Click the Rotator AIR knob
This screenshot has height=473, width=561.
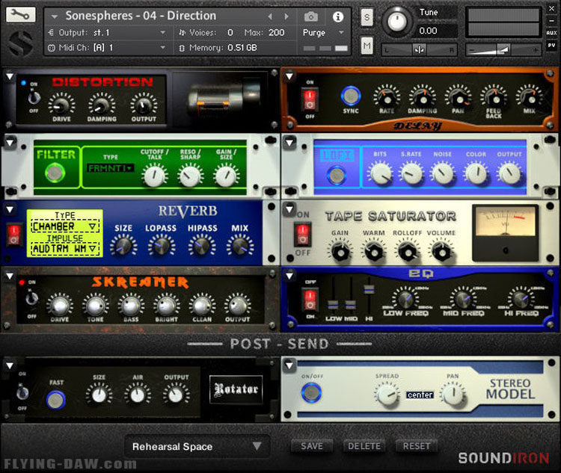(138, 395)
